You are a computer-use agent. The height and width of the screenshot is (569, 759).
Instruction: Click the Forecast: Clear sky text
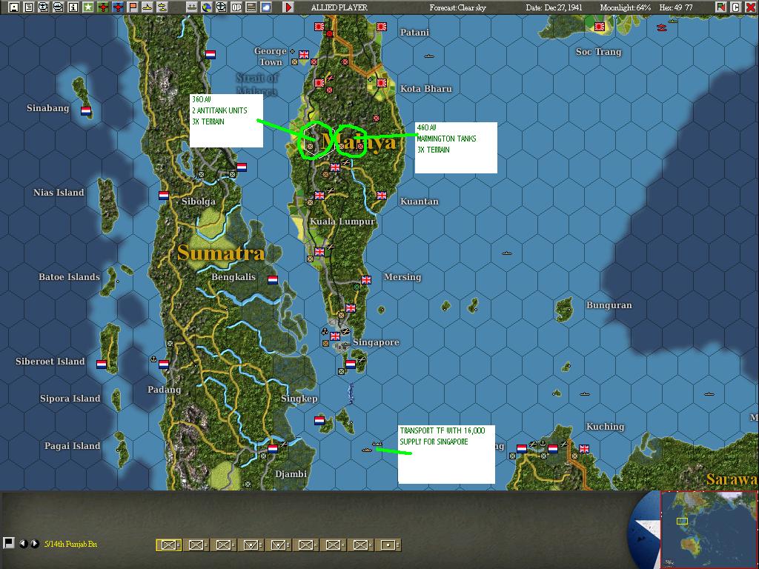[x=457, y=7]
